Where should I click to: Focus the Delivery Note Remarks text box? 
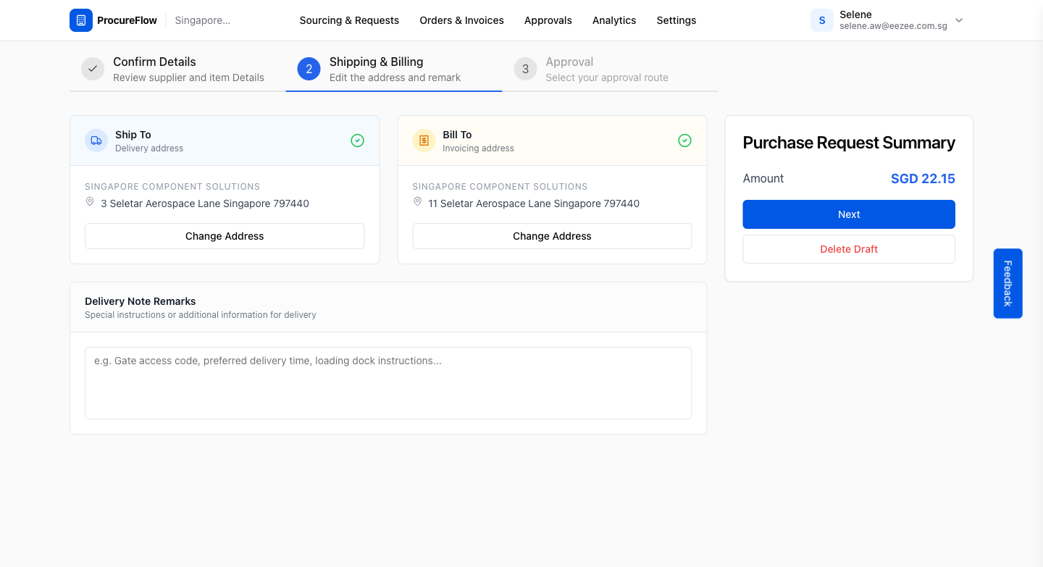tap(388, 383)
